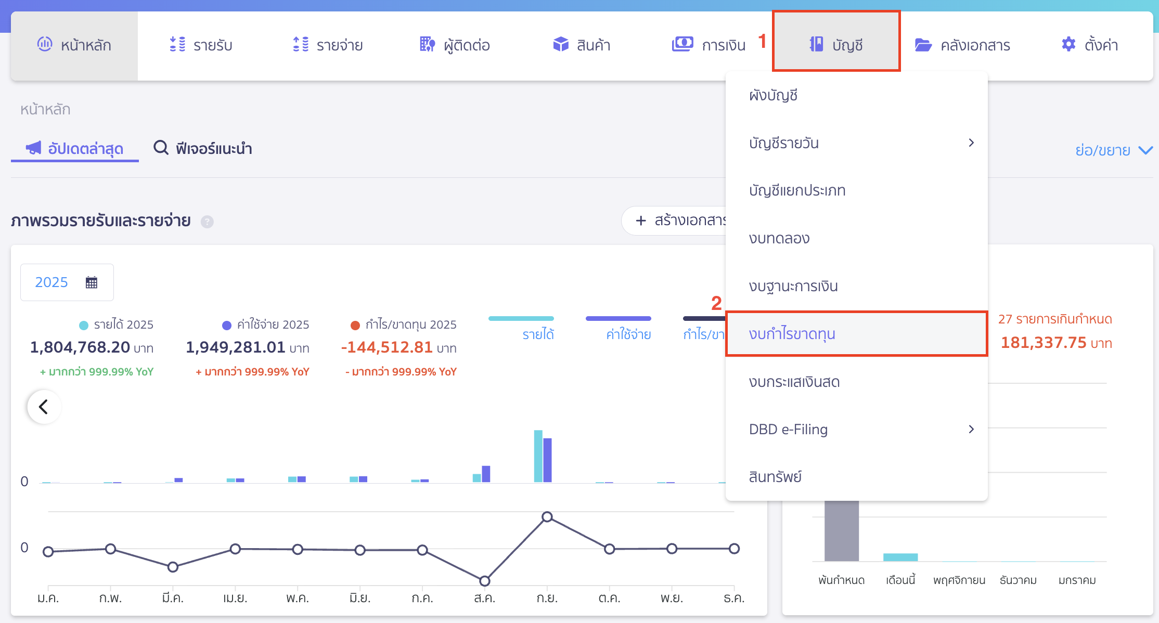The image size is (1159, 623).
Task: Toggle the รายได้ chart series legend
Action: click(x=538, y=334)
